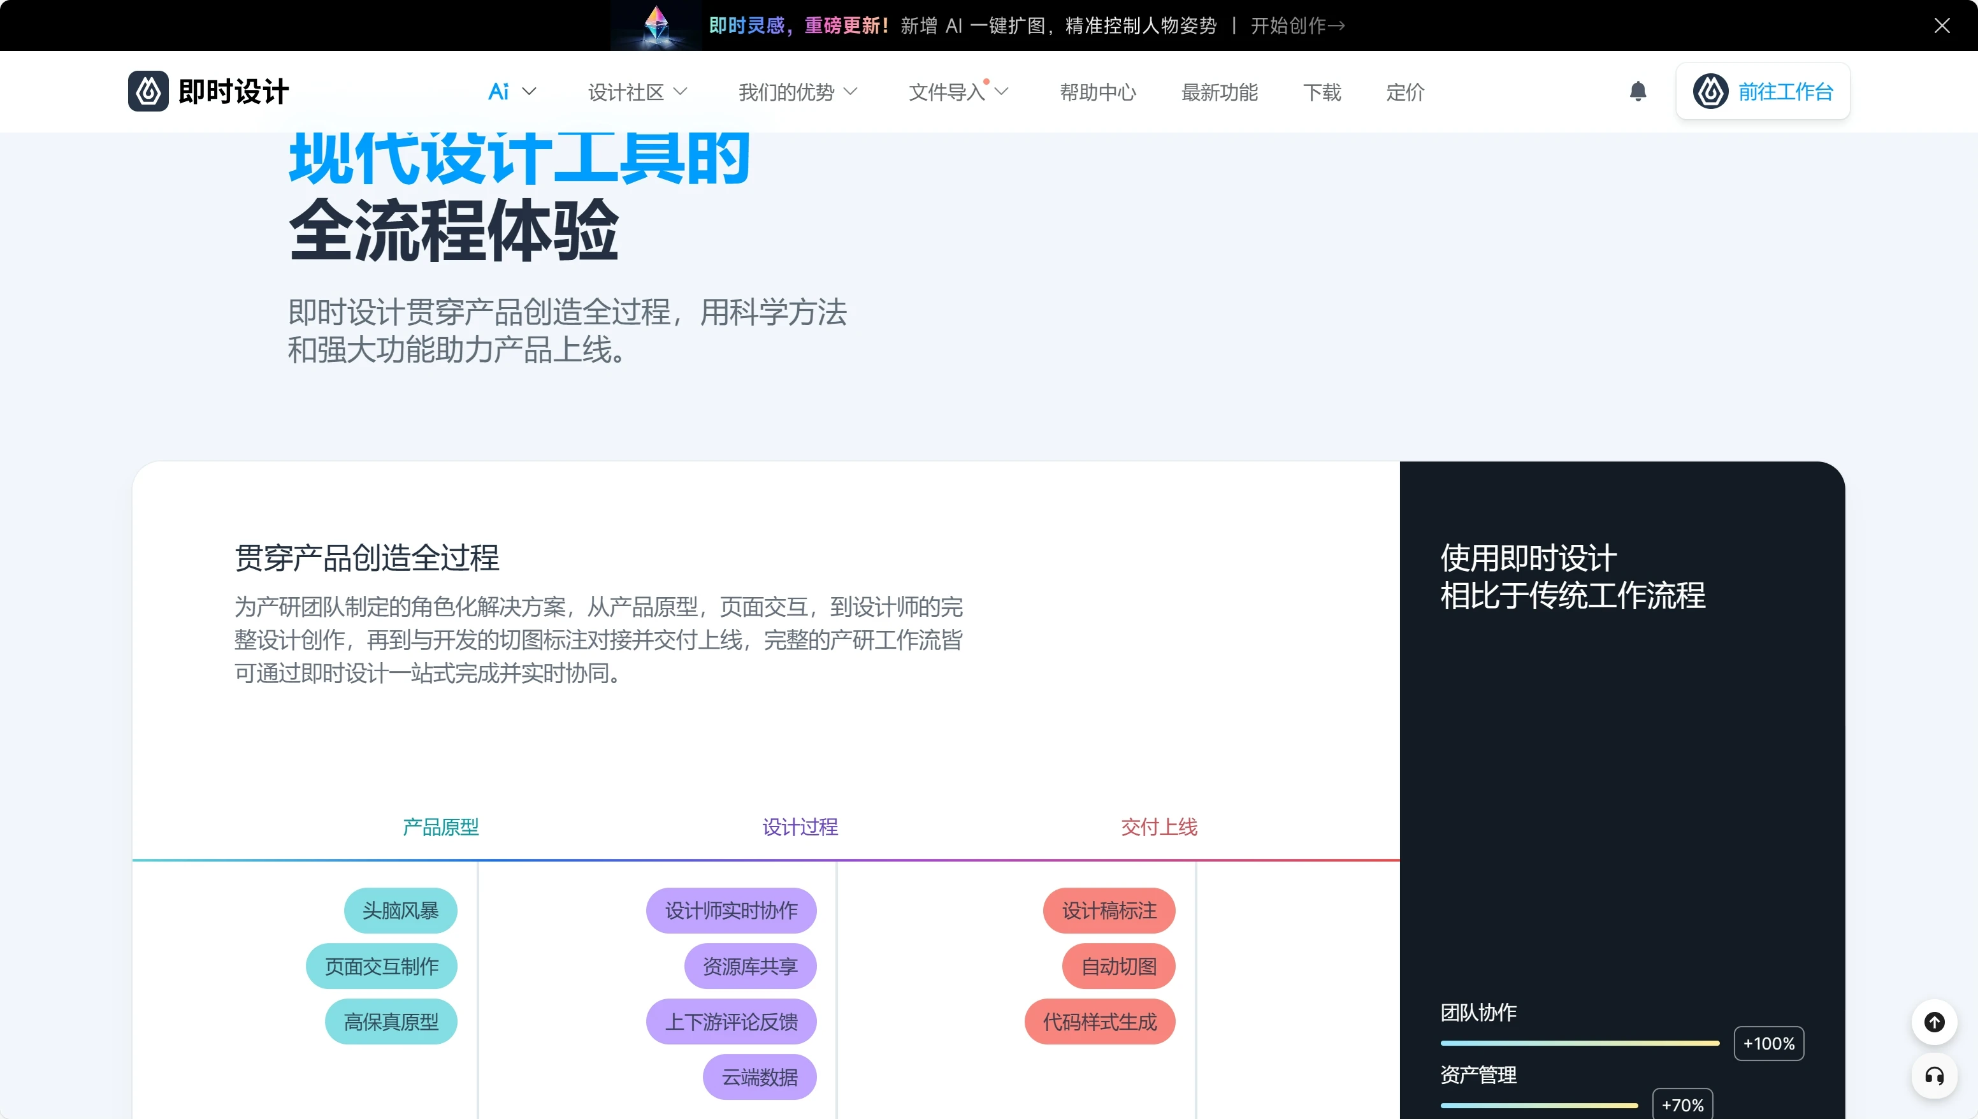
Task: Select the 产品原型 column heading
Action: point(440,827)
